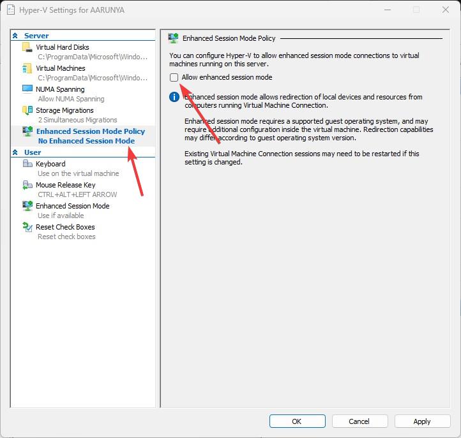Open NUMA Spanning settings
Image resolution: width=461 pixels, height=438 pixels.
pyautogui.click(x=60, y=89)
